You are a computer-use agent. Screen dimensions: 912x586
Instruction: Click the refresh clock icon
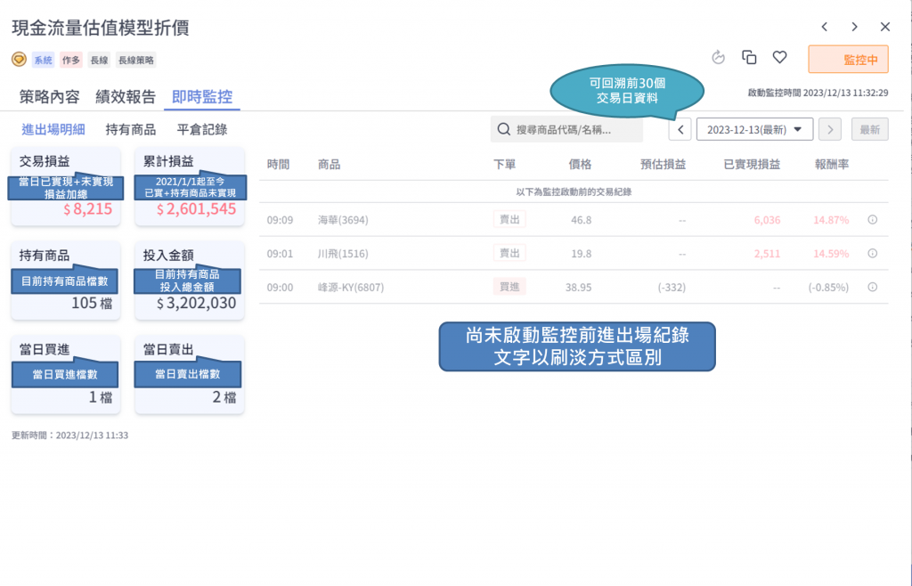719,58
